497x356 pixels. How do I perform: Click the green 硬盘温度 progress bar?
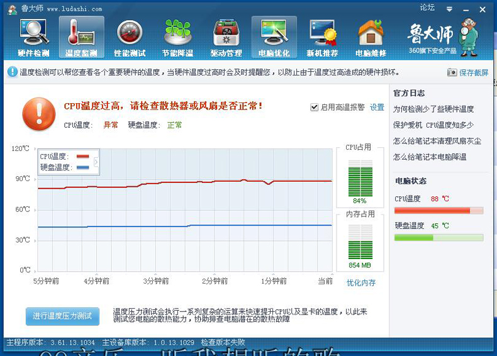[x=438, y=238]
